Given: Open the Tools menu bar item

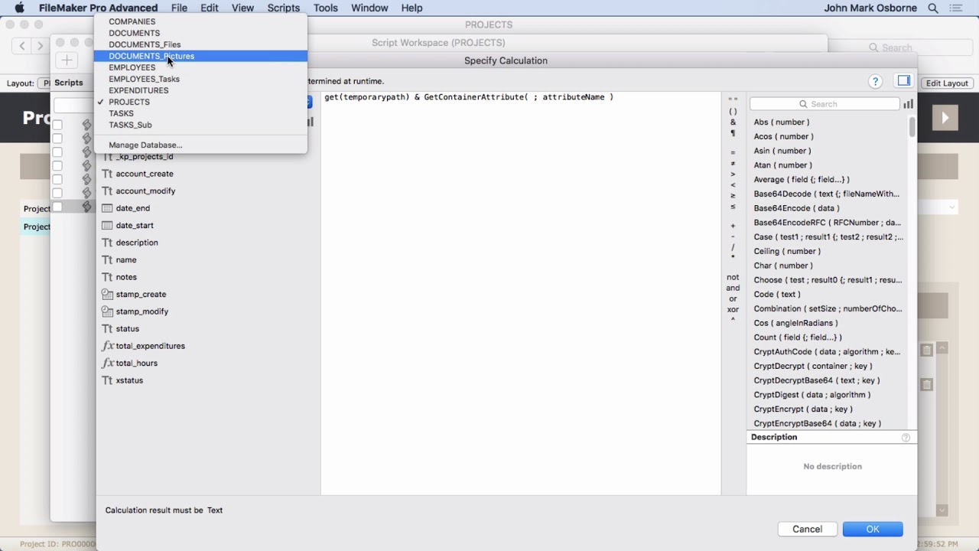Looking at the screenshot, I should pos(326,8).
